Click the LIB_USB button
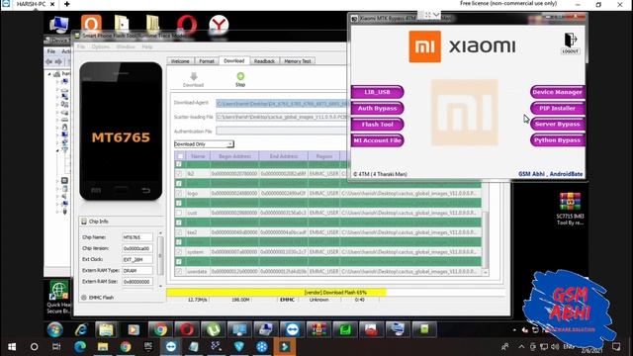This screenshot has height=356, width=633. coord(377,92)
